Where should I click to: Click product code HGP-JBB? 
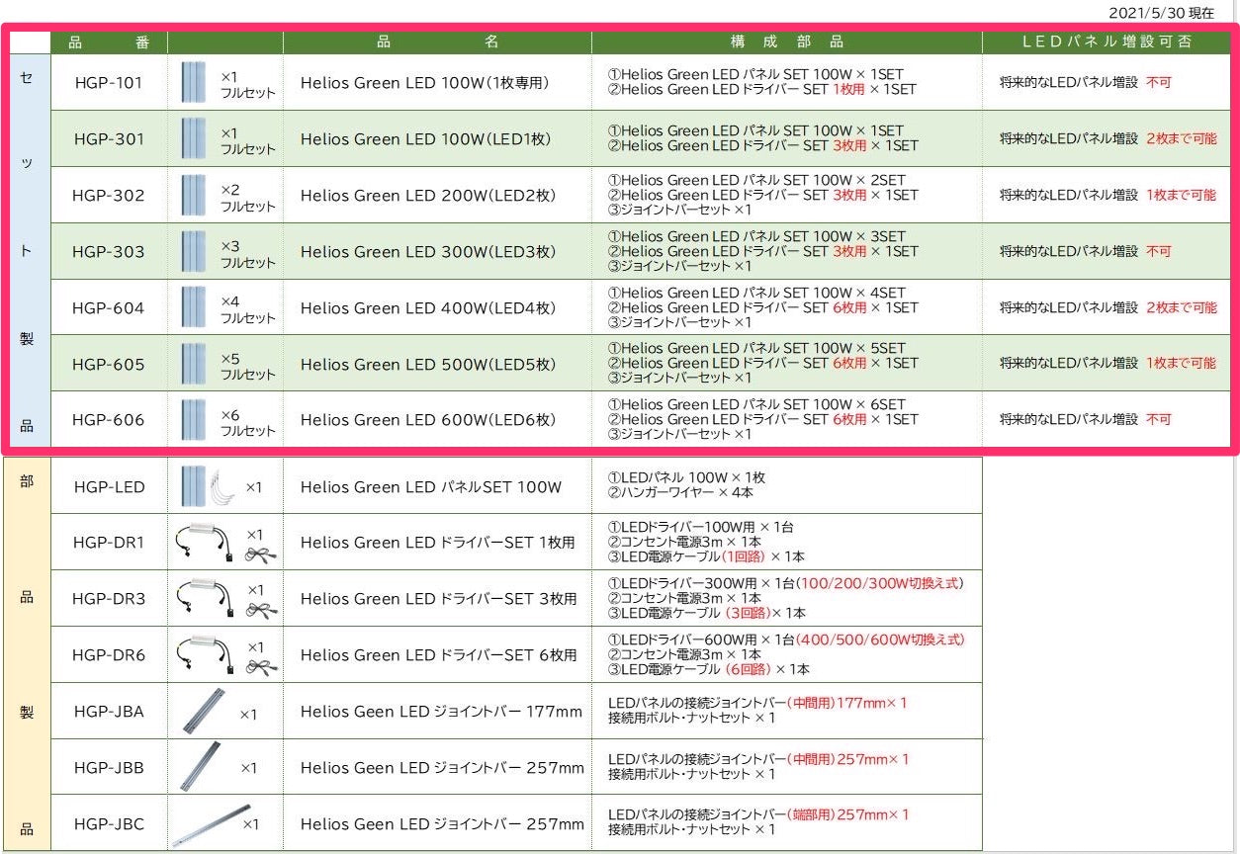tap(108, 768)
